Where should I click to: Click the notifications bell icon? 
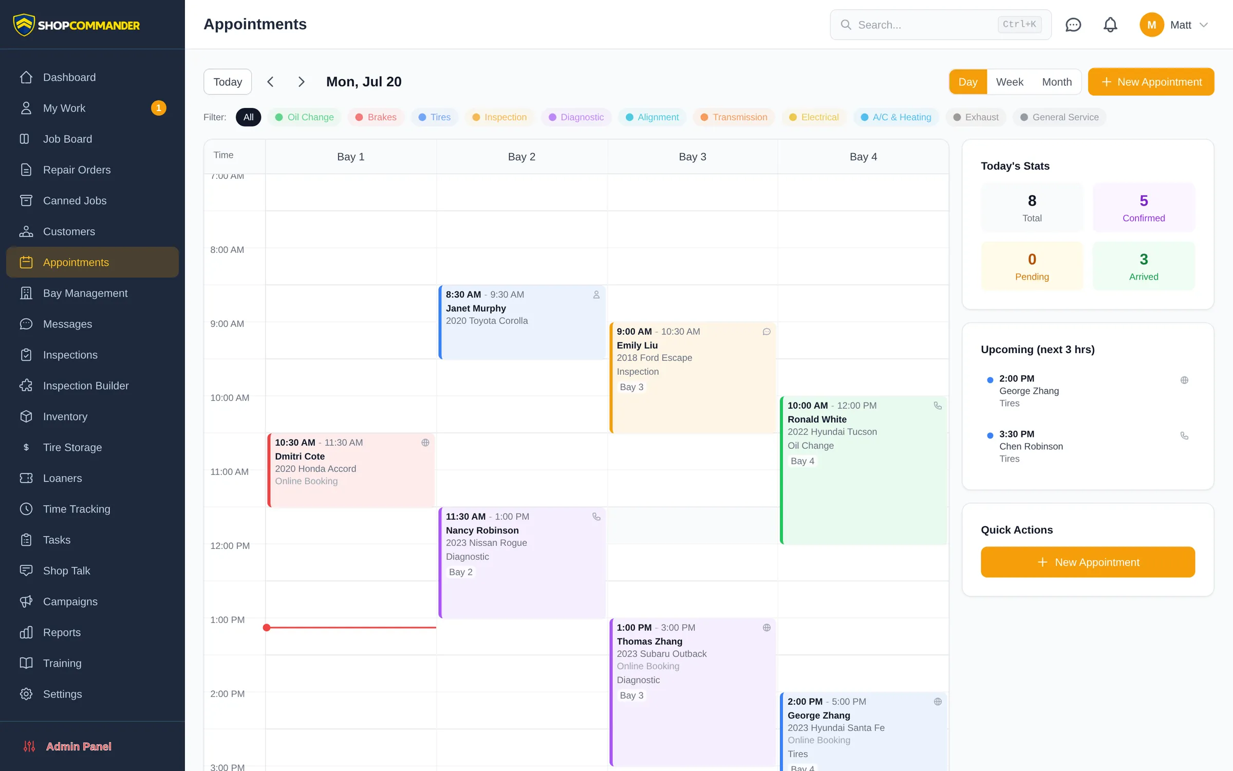click(1110, 25)
